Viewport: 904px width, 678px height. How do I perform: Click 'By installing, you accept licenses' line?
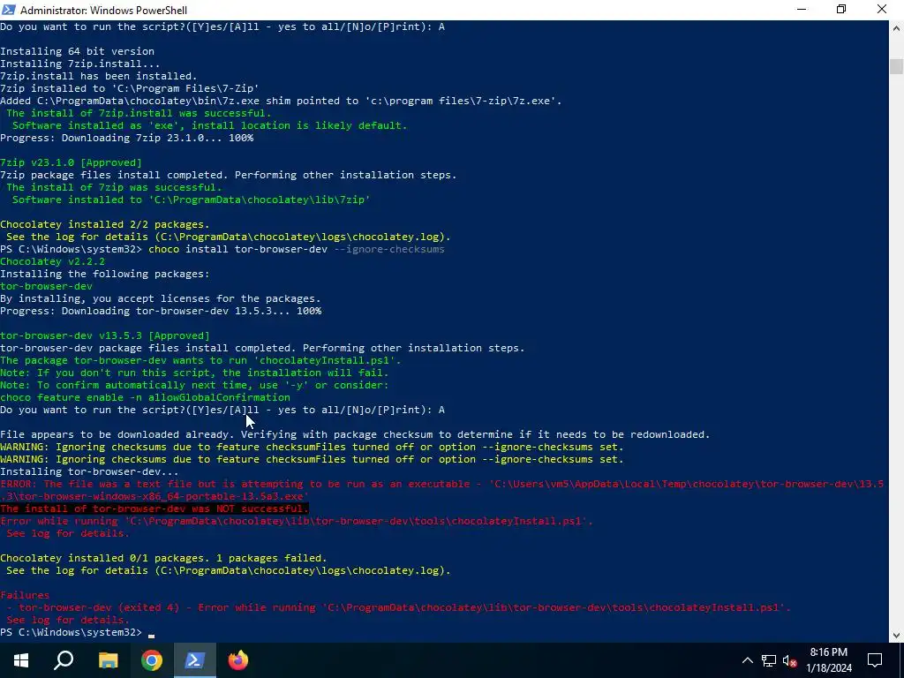pos(161,298)
